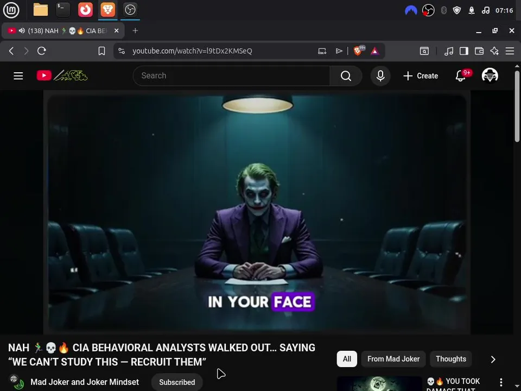The image size is (521, 391).
Task: Open a new browser tab
Action: pyautogui.click(x=135, y=30)
